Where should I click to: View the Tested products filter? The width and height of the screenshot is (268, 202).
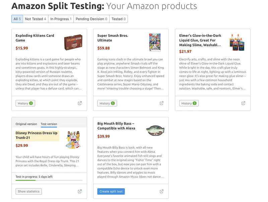tap(119, 19)
